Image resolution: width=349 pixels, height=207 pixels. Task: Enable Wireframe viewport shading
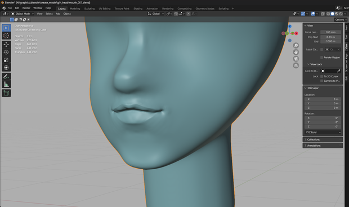(328, 14)
